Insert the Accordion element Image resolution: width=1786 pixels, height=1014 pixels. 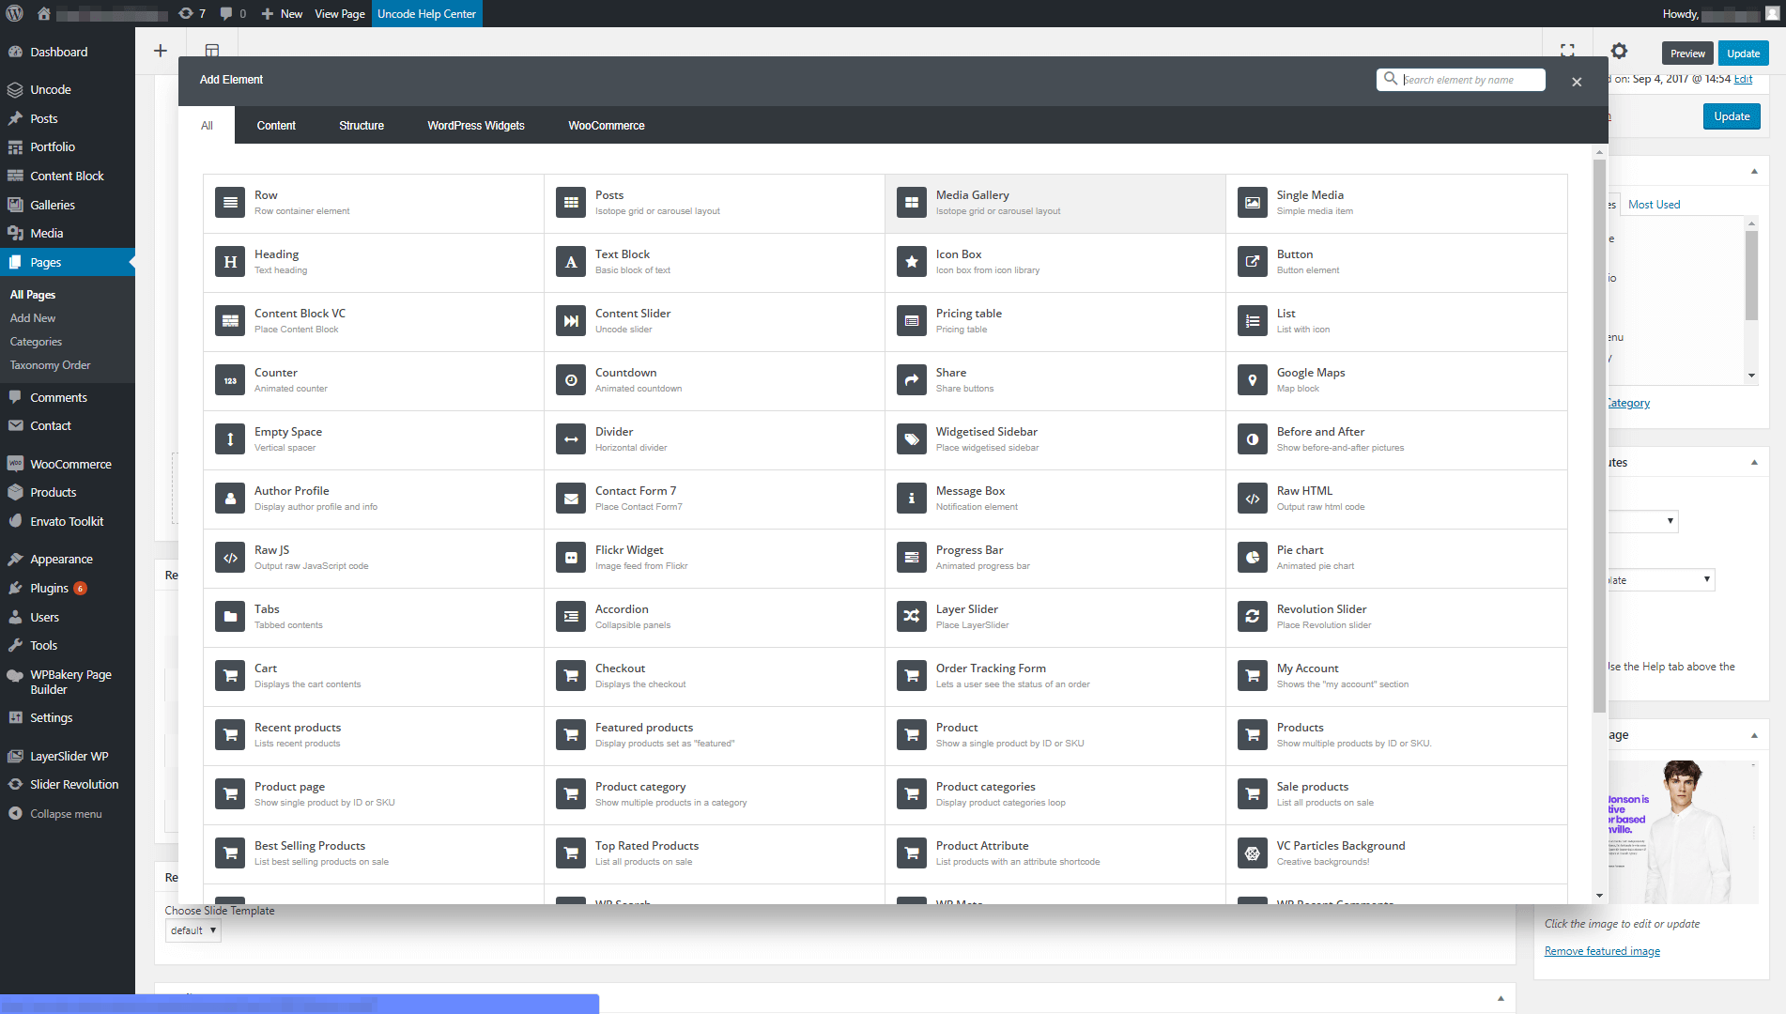pos(715,617)
